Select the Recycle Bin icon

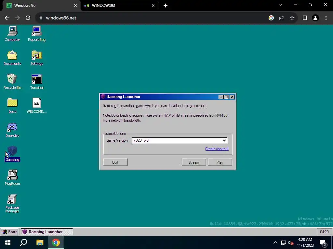coord(12,82)
